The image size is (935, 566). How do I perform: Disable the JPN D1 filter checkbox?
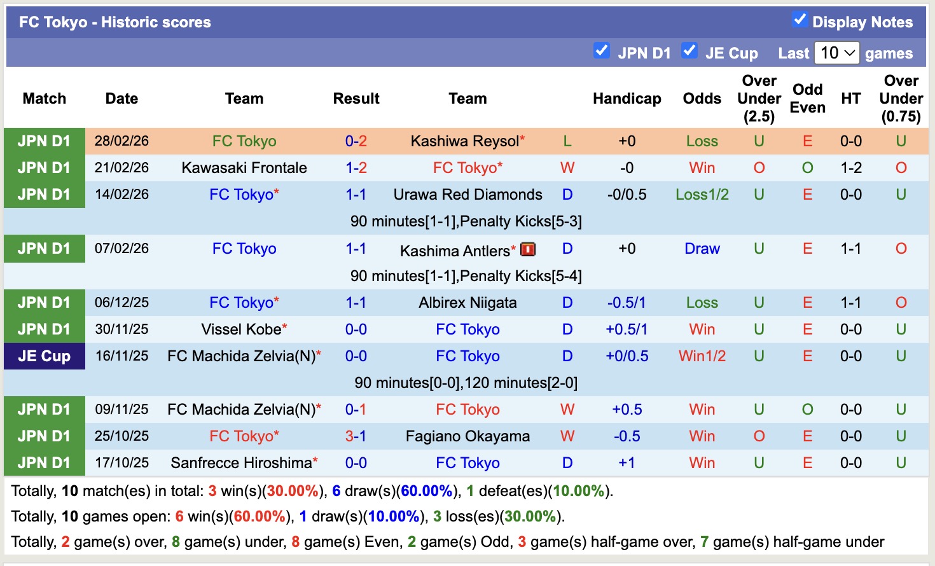[602, 50]
